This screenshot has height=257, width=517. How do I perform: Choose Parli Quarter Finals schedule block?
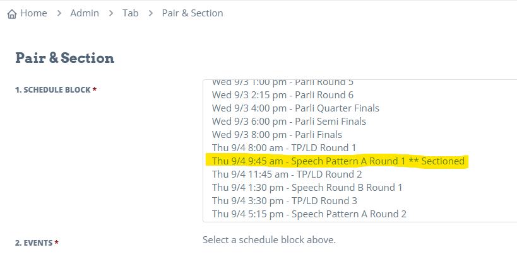point(360,108)
